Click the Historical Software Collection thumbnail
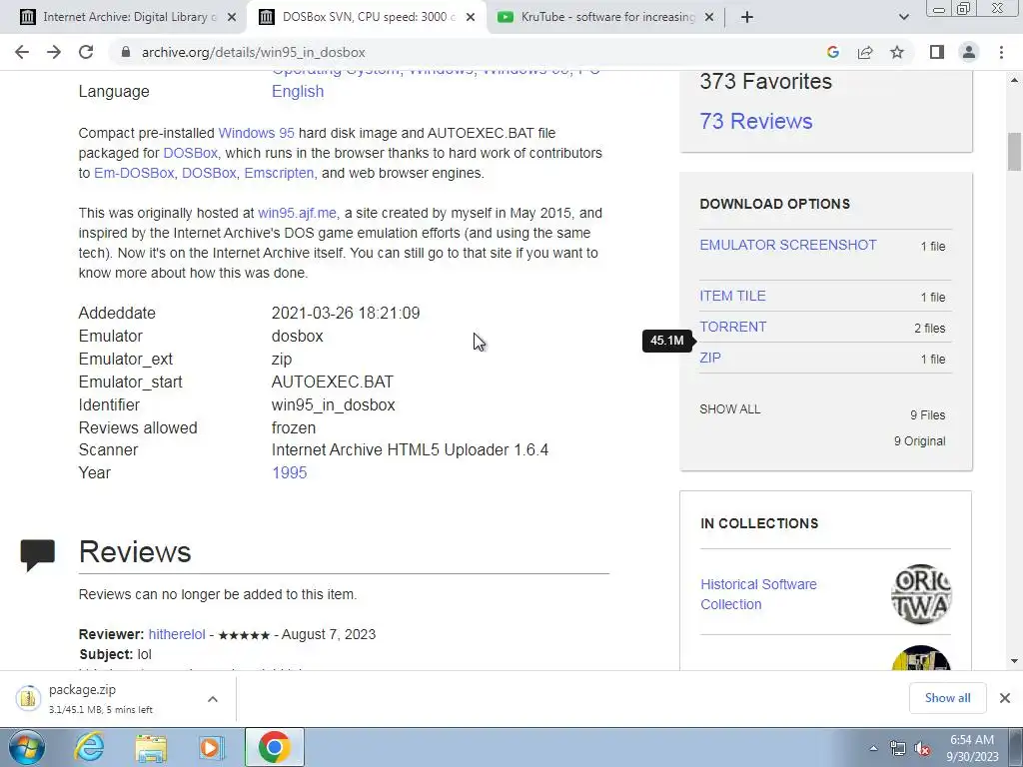 point(921,594)
